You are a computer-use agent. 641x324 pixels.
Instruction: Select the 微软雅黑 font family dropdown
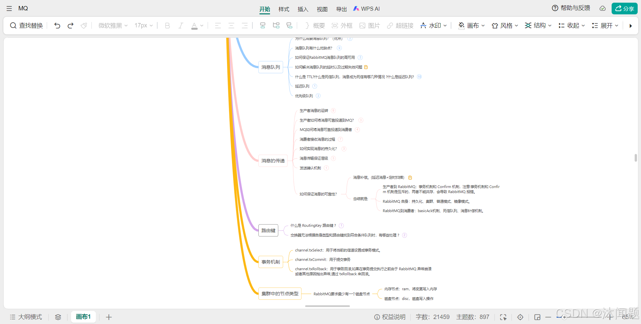113,25
